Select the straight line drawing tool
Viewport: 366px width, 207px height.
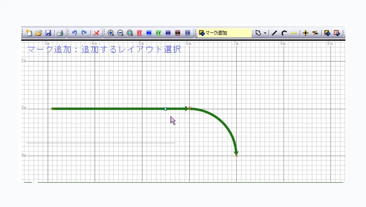click(274, 33)
